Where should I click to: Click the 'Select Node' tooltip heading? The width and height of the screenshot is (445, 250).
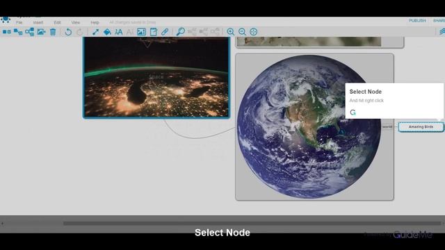[x=365, y=92]
